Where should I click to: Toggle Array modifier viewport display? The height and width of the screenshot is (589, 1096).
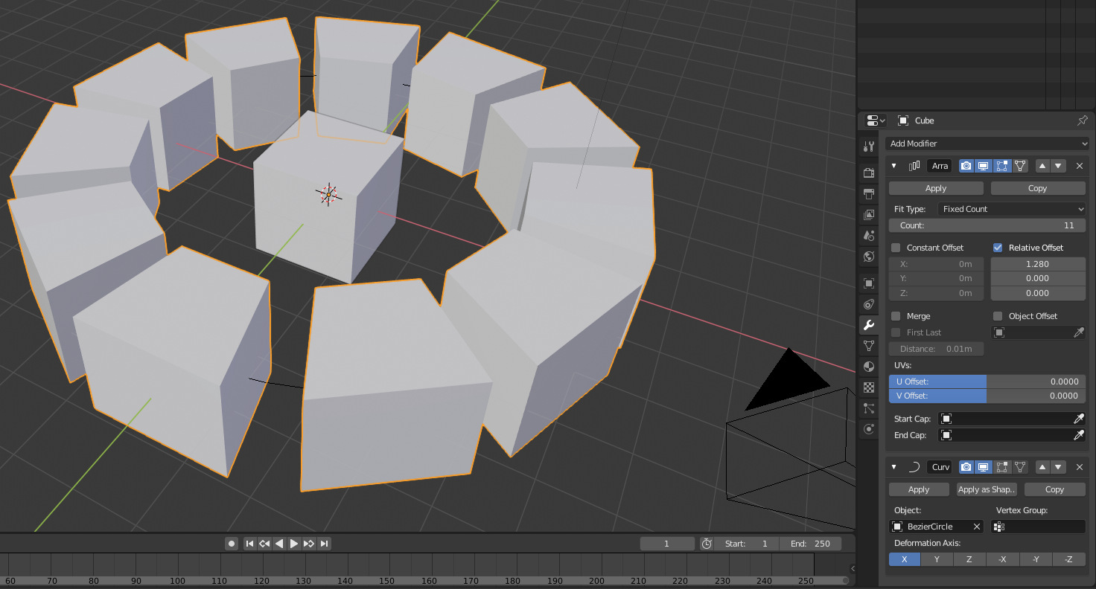984,166
